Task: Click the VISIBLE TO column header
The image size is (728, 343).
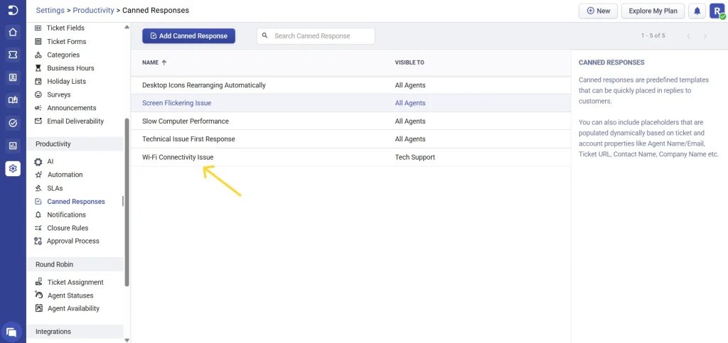Action: coord(409,62)
